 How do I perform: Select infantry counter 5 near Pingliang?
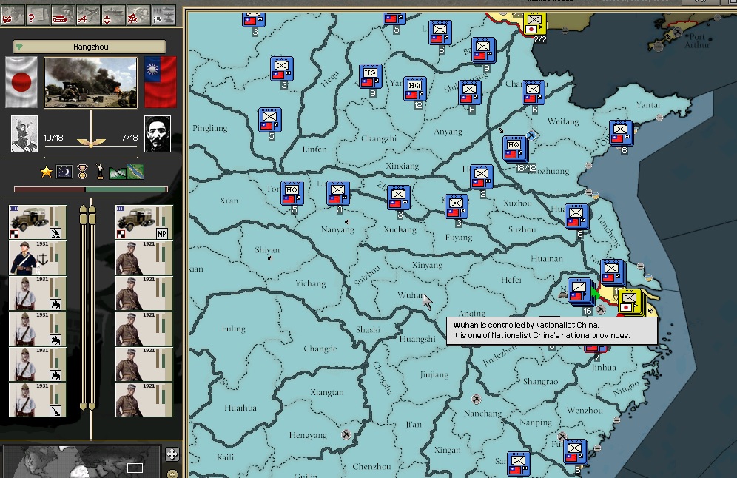(269, 119)
